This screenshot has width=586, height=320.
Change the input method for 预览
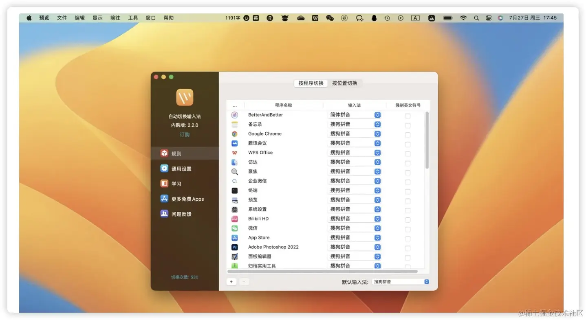pyautogui.click(x=354, y=200)
